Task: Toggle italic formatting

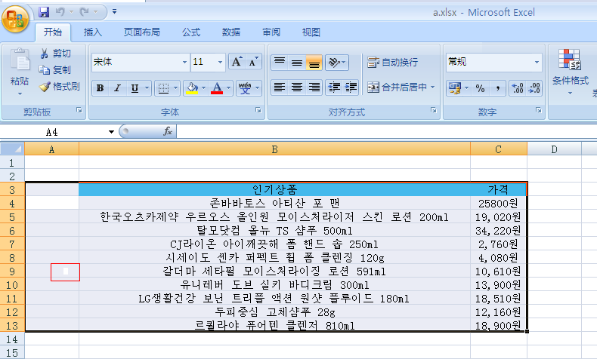Action: tap(117, 88)
